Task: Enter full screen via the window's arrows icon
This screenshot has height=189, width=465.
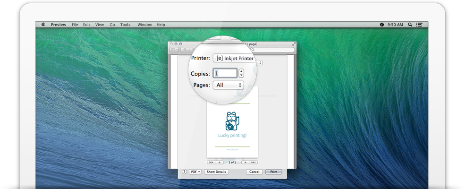Action: (294, 44)
